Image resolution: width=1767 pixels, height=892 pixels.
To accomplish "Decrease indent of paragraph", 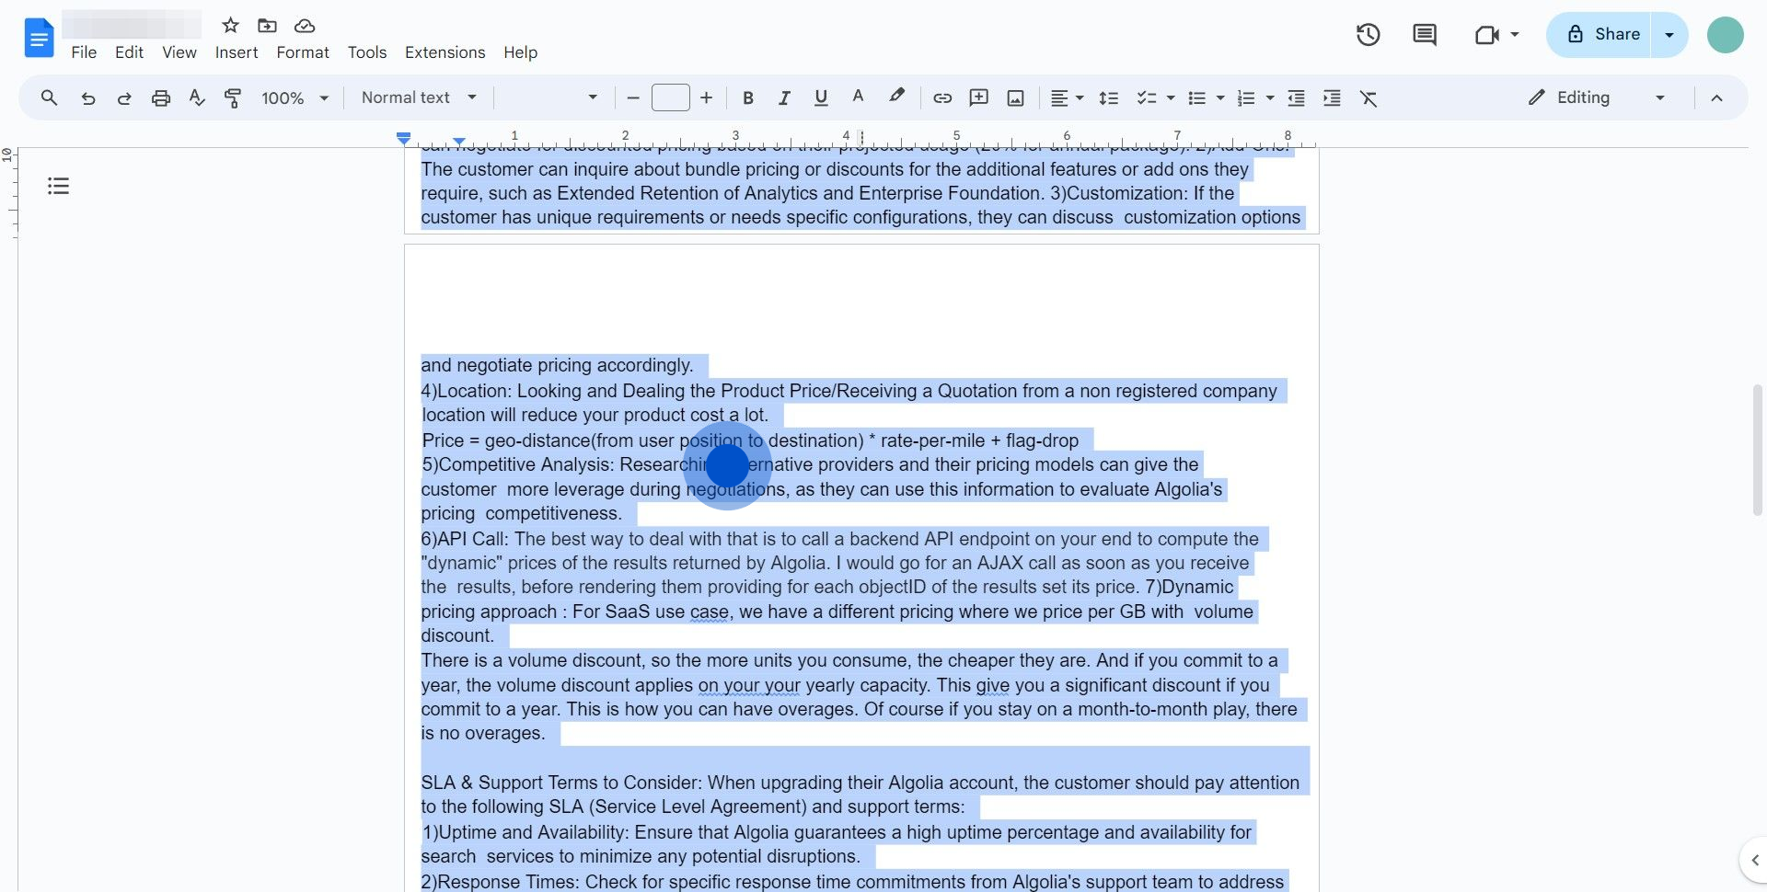I will 1296,97.
